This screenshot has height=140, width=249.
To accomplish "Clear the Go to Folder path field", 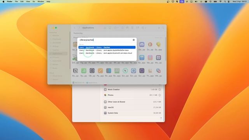I will coord(133,40).
